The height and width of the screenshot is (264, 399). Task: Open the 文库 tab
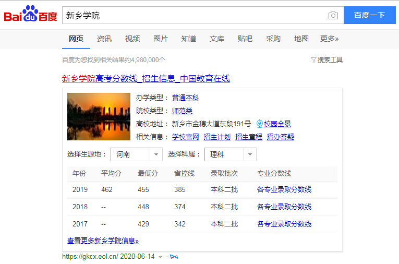tap(217, 39)
